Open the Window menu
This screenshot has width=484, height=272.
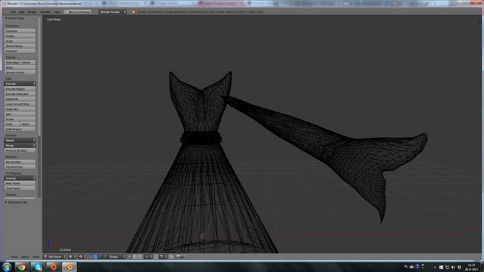click(45, 12)
